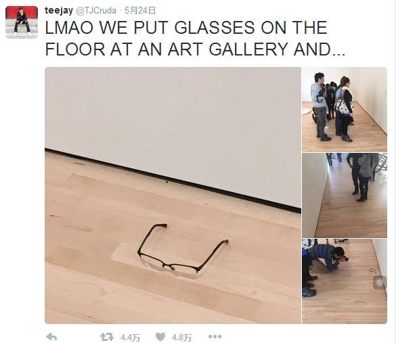Click the retweet icon
The width and height of the screenshot is (396, 343).
coord(106,337)
